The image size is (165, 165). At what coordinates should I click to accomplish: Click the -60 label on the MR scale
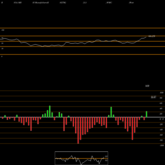[x=161, y=135]
